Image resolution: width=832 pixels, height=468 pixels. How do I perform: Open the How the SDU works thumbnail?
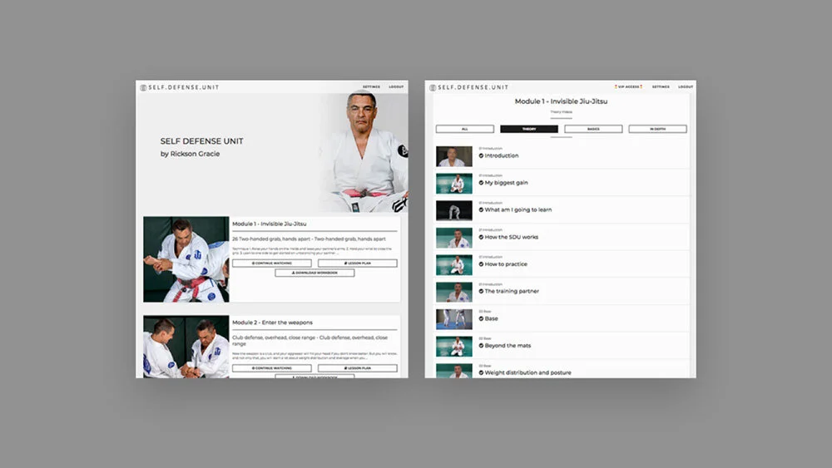tap(454, 238)
